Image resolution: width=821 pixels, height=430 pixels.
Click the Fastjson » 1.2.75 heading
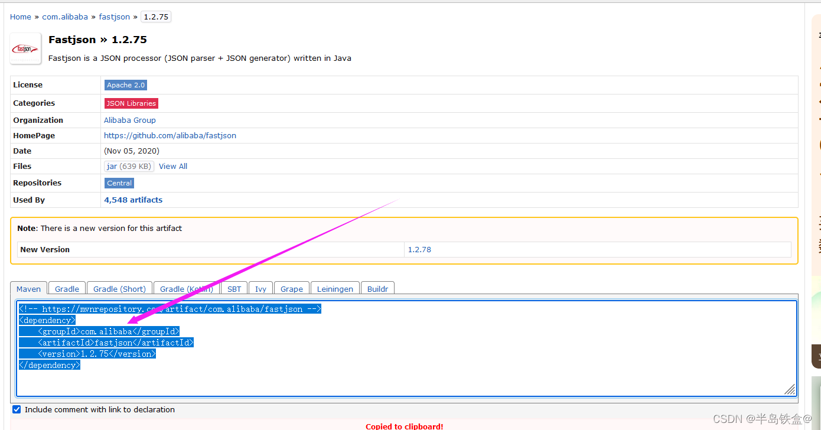[x=97, y=40]
